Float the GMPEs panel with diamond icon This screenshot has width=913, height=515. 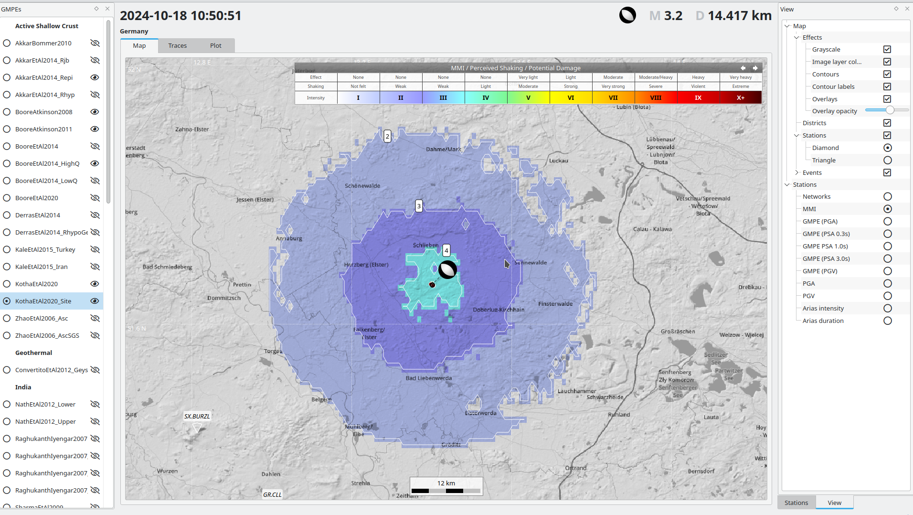[x=96, y=9]
